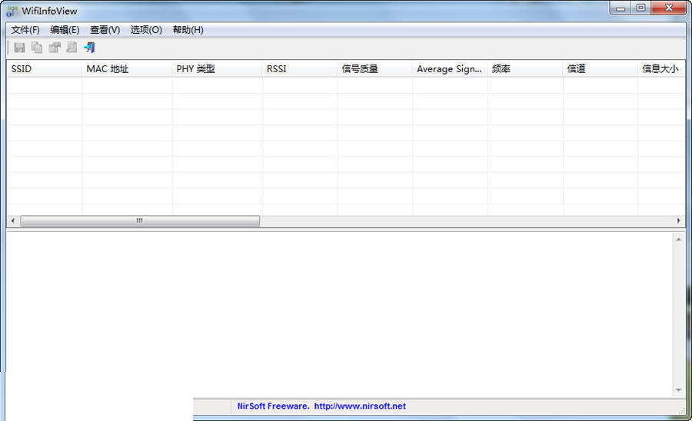Sort by the RSSI column header
This screenshot has width=692, height=421.
coord(300,69)
